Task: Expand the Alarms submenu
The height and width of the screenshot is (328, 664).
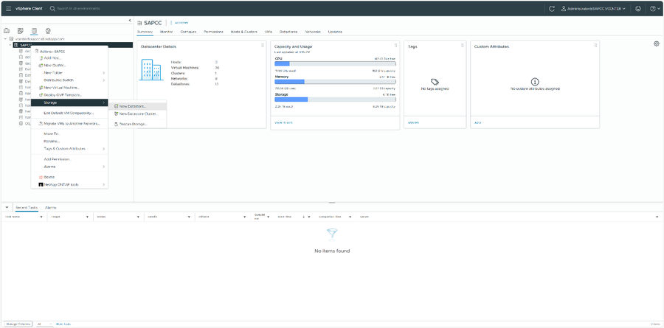Action: 69,167
